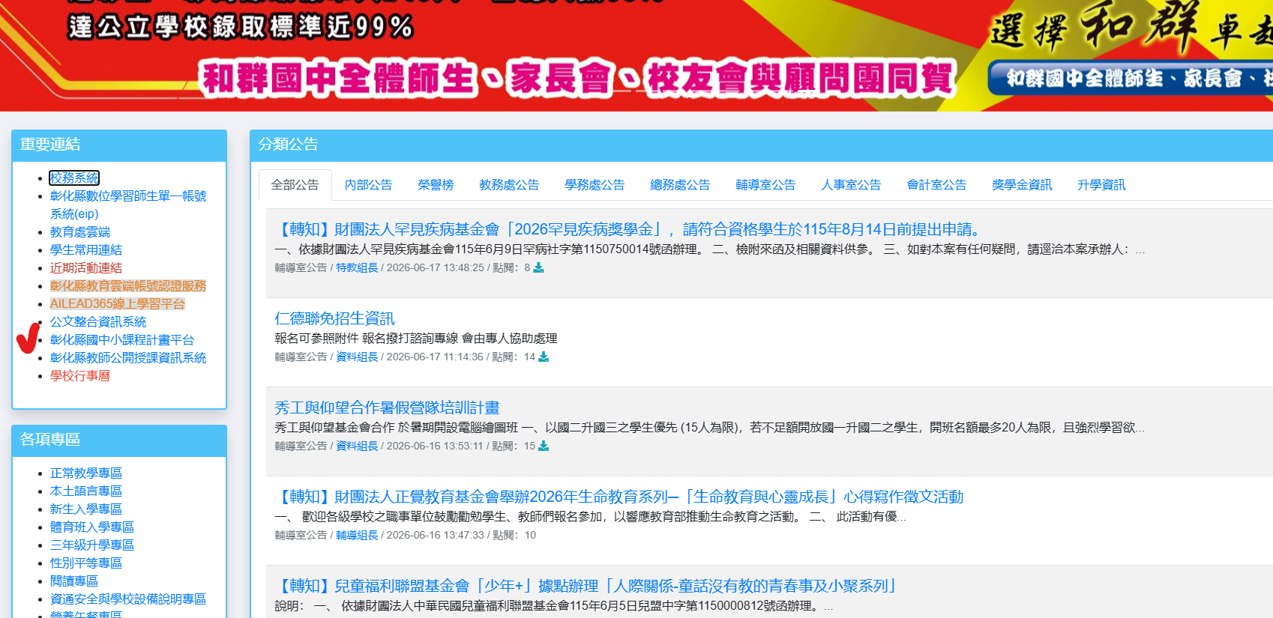Visit 體育班入學專區
Image resolution: width=1273 pixels, height=618 pixels.
[x=92, y=527]
